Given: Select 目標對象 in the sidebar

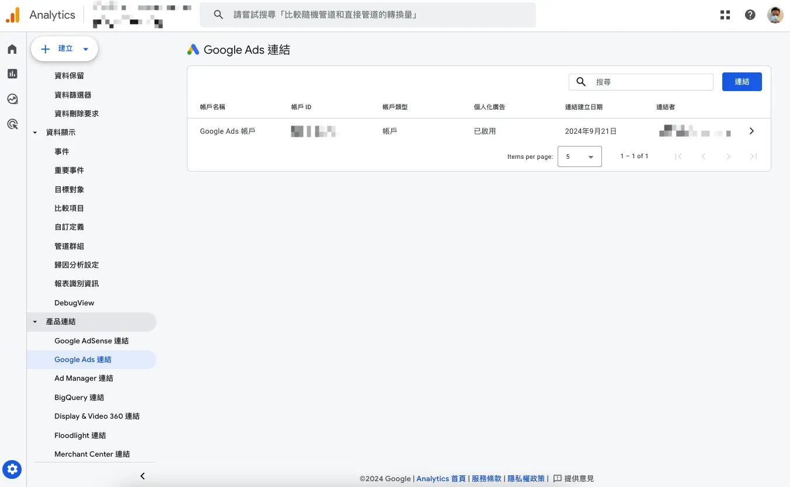Looking at the screenshot, I should click(x=69, y=190).
